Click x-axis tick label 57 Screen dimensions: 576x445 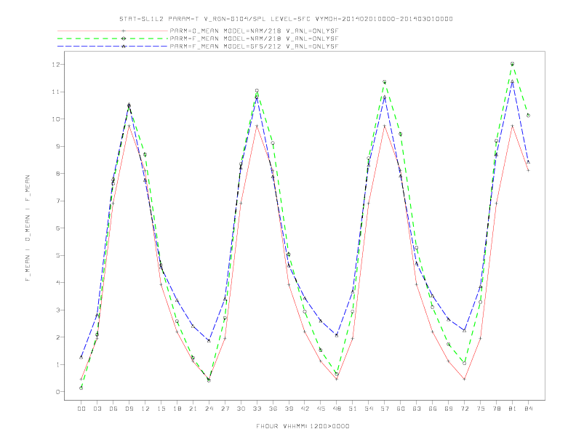pos(385,409)
